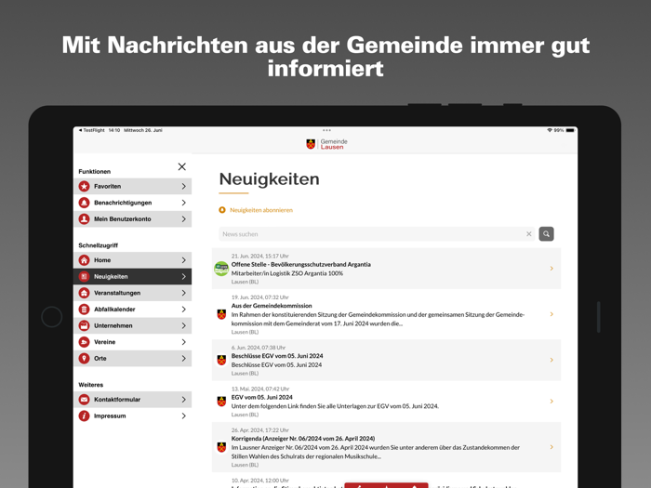The image size is (651, 488).
Task: Click the date text 21. Jun. 2024, 15:17 Uhr
Action: (259, 256)
